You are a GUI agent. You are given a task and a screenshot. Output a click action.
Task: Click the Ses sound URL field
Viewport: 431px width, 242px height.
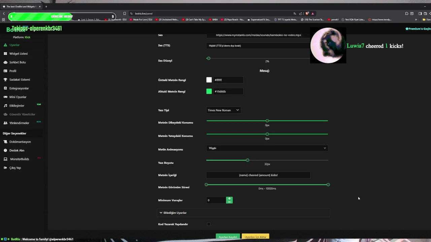[258, 35]
